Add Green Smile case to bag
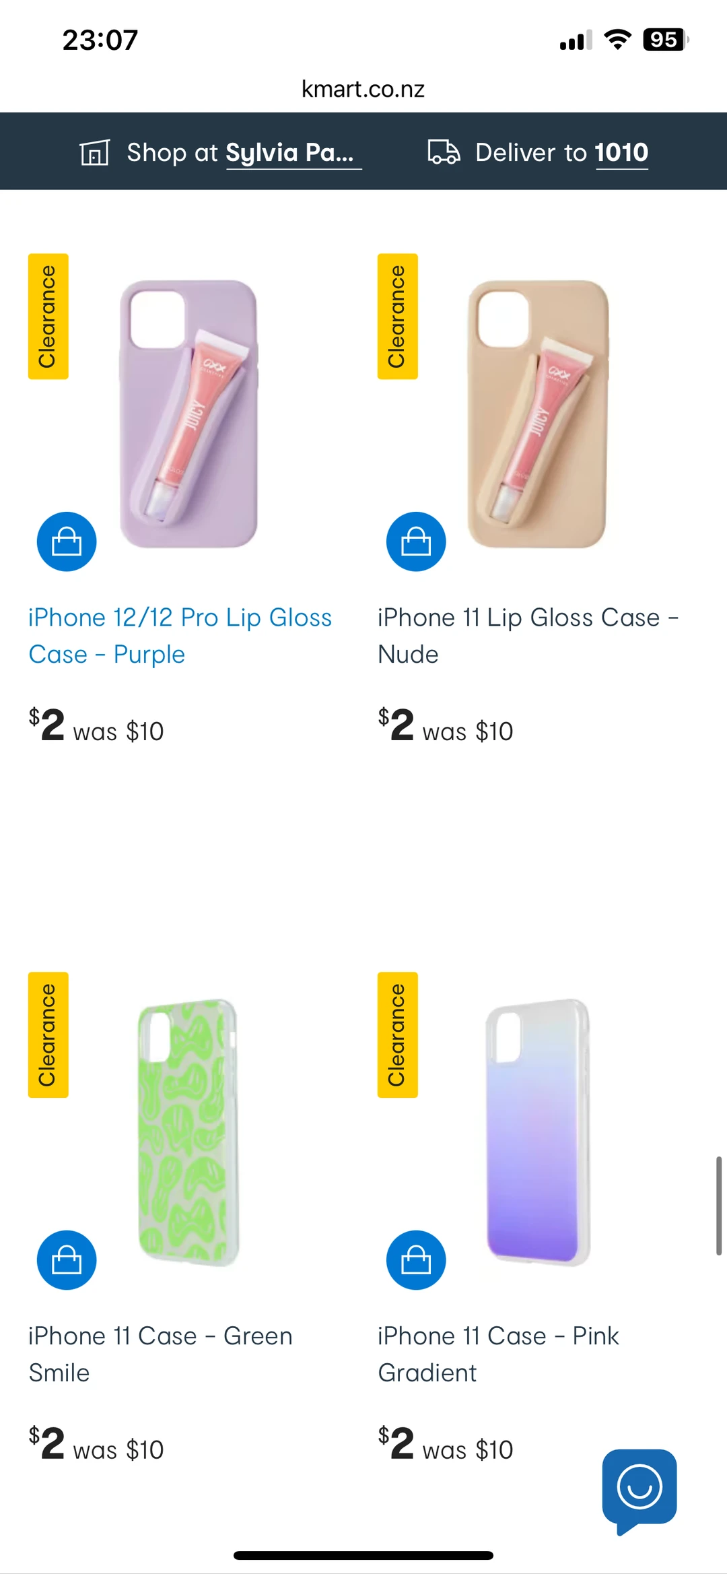Screen dimensions: 727x1574 coord(67,1260)
